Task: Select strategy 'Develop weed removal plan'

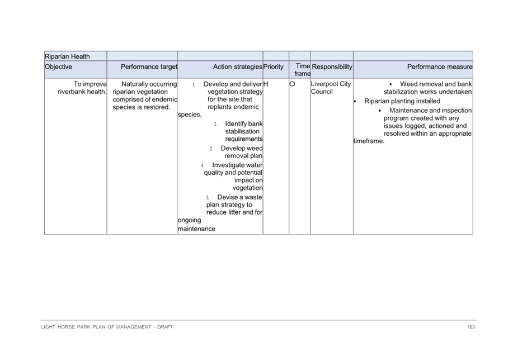Action: 236,152
